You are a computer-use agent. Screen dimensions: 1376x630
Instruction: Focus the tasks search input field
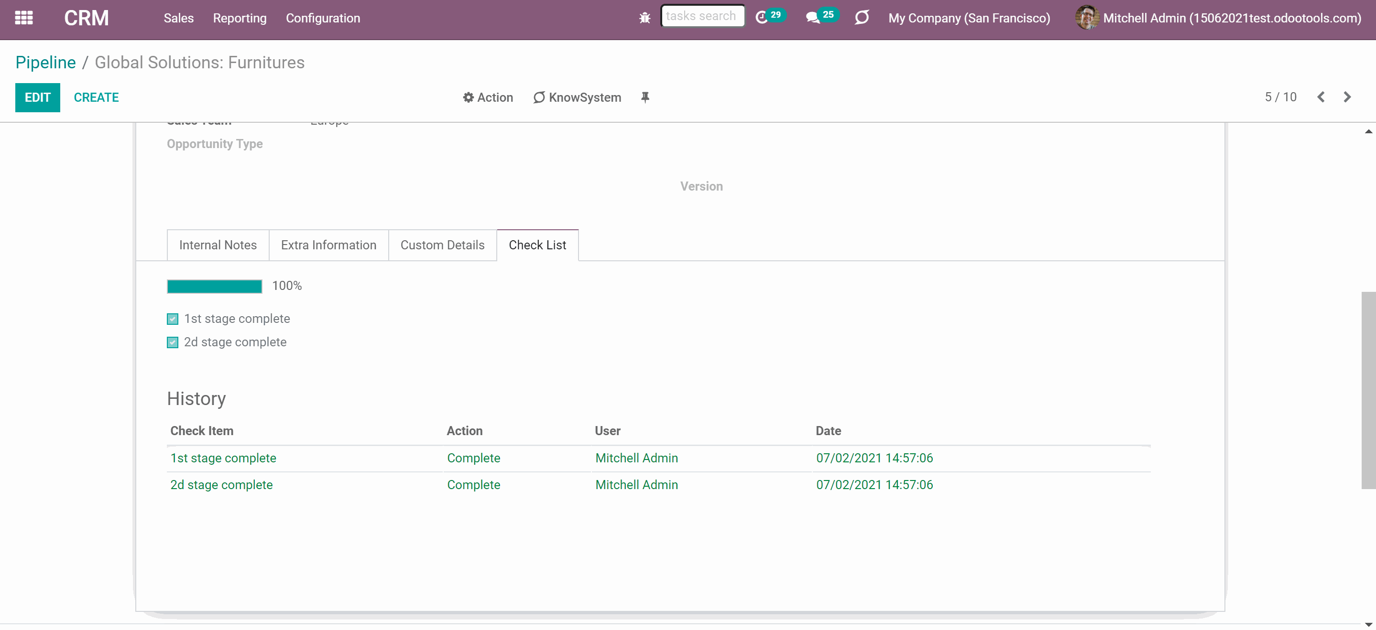[x=702, y=16]
